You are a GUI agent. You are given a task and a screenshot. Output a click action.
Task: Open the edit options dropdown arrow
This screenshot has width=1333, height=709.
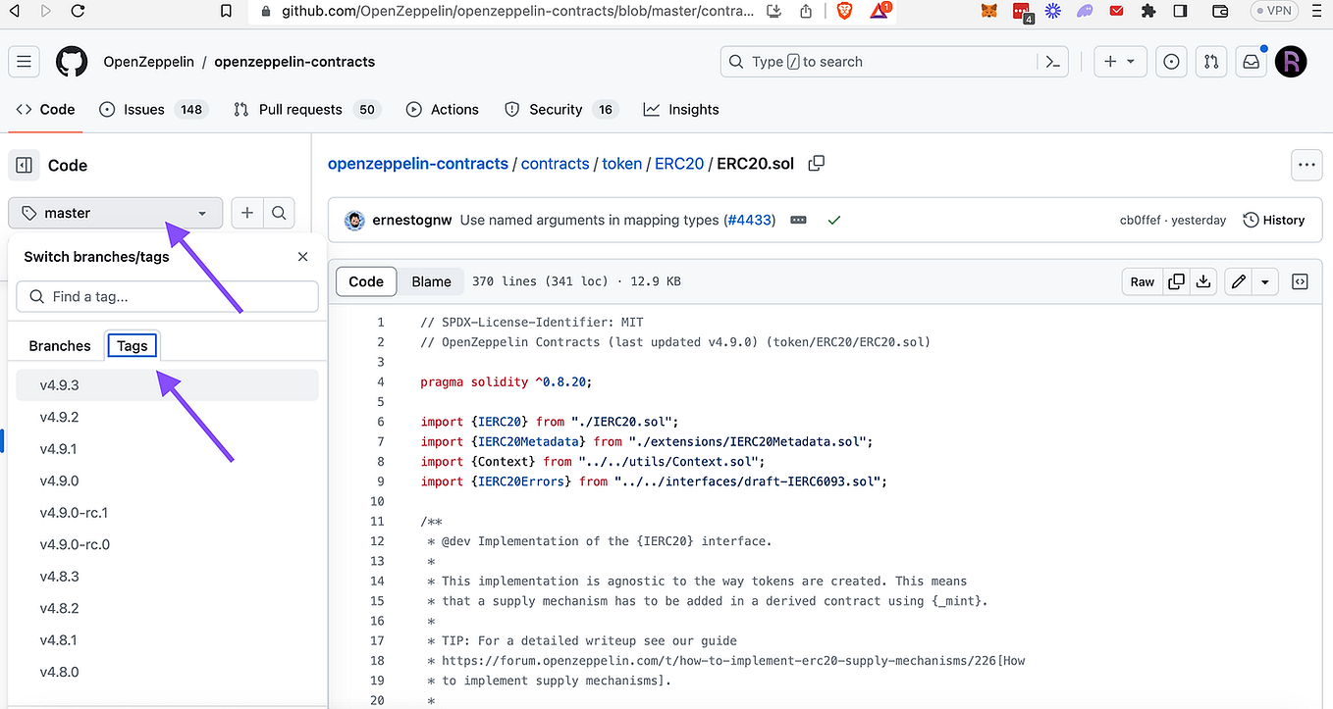[x=1264, y=281]
